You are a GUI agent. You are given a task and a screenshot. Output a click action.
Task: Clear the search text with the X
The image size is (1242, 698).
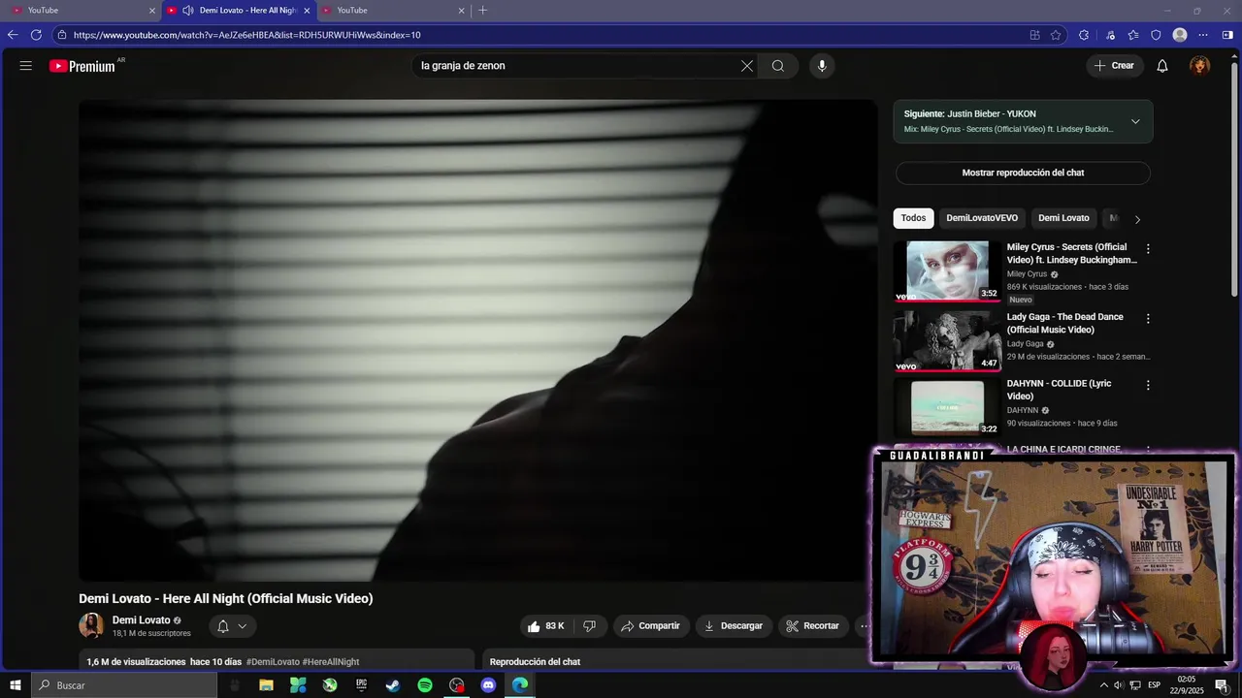pos(747,66)
